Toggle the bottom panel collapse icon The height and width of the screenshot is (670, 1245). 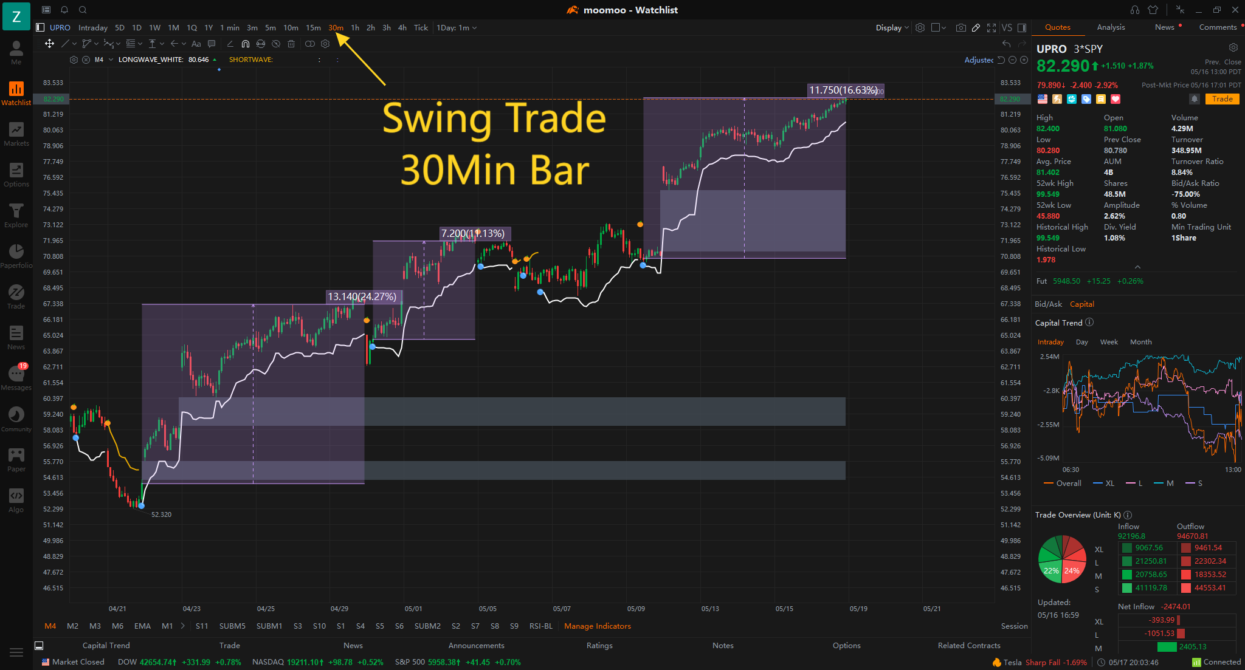tap(39, 646)
